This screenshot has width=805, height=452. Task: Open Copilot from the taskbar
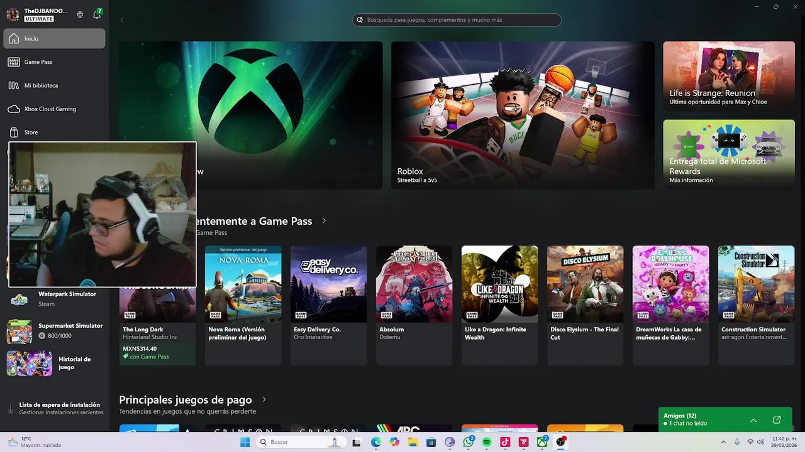394,442
